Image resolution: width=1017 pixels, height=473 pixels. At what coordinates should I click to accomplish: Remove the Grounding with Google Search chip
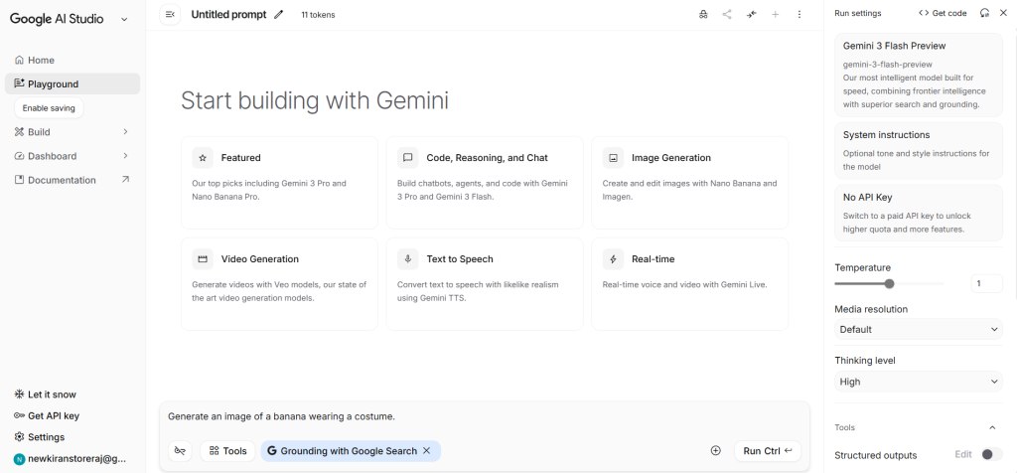[x=427, y=451]
